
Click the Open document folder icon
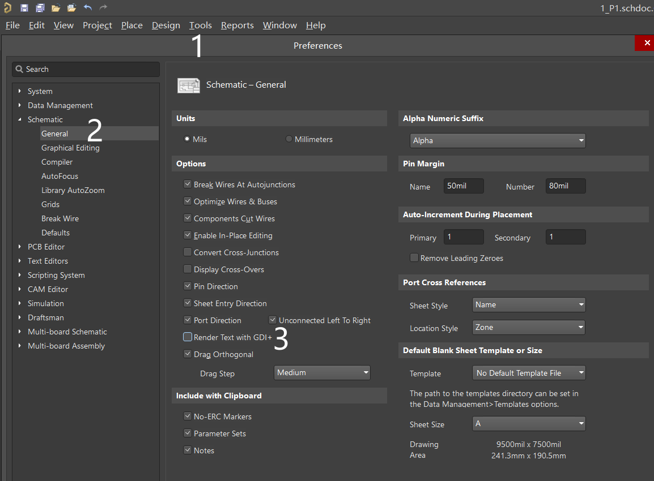coord(56,8)
